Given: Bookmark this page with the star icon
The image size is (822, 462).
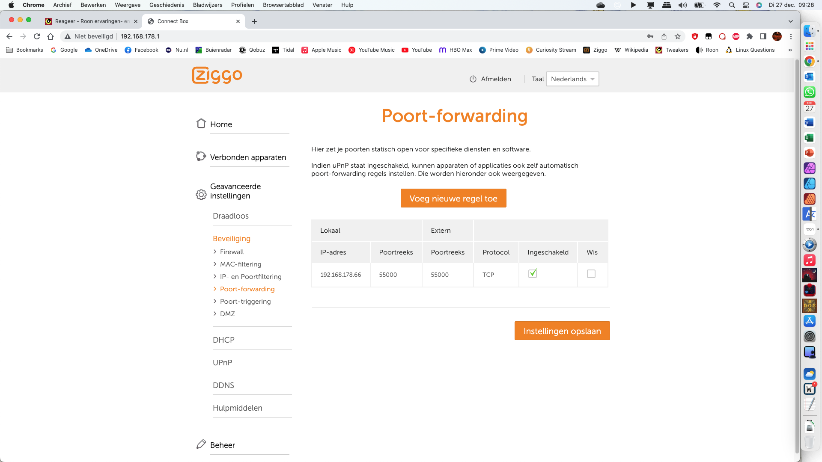Looking at the screenshot, I should [678, 36].
